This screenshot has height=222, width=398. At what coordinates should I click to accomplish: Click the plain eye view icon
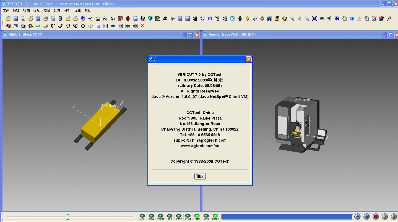(322, 18)
